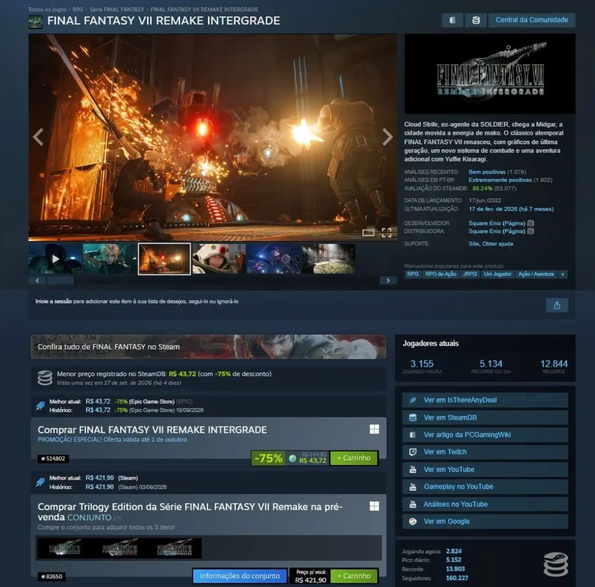This screenshot has width=595, height=587.
Task: Open Obter ajuda support link
Action: [497, 244]
